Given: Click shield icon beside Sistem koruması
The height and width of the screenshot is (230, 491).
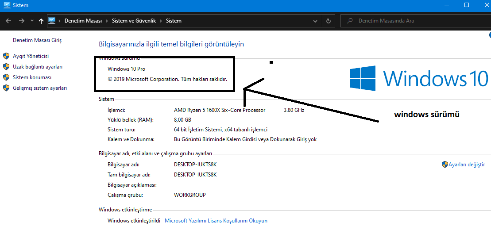Looking at the screenshot, I should pyautogui.click(x=6, y=77).
